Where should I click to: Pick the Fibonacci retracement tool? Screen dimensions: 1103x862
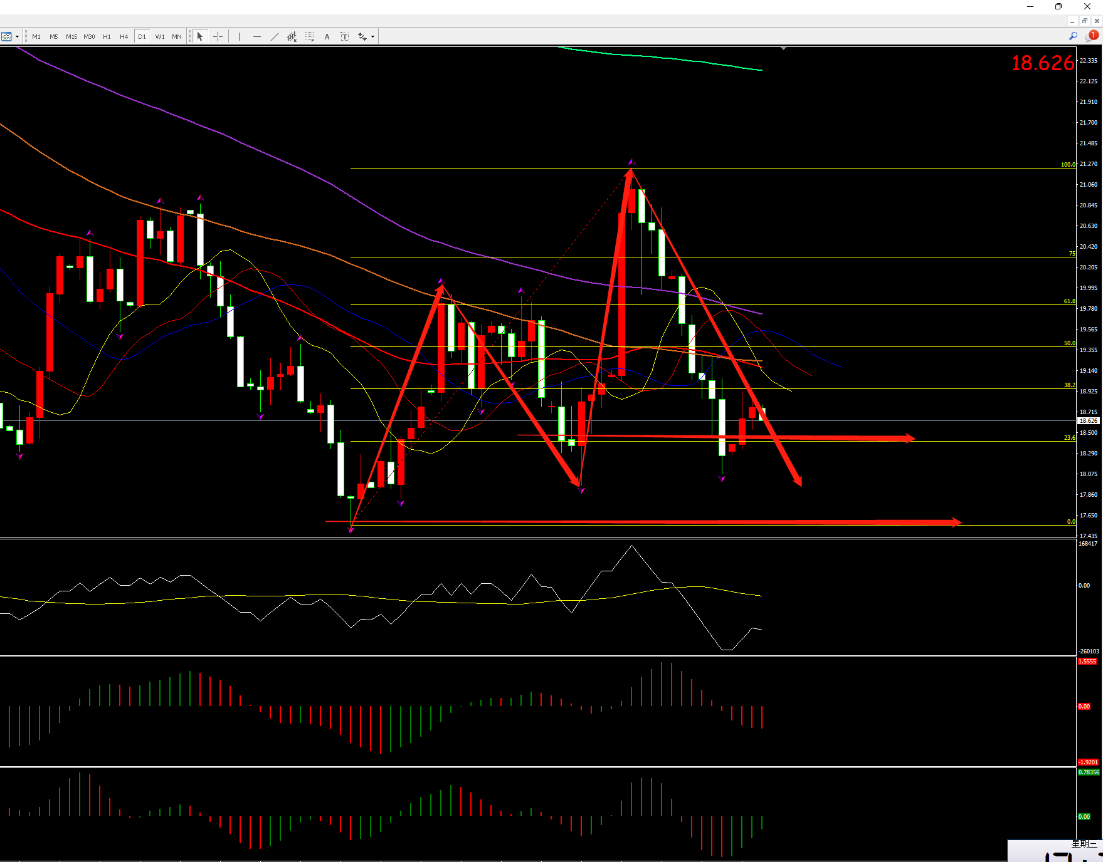tap(309, 36)
